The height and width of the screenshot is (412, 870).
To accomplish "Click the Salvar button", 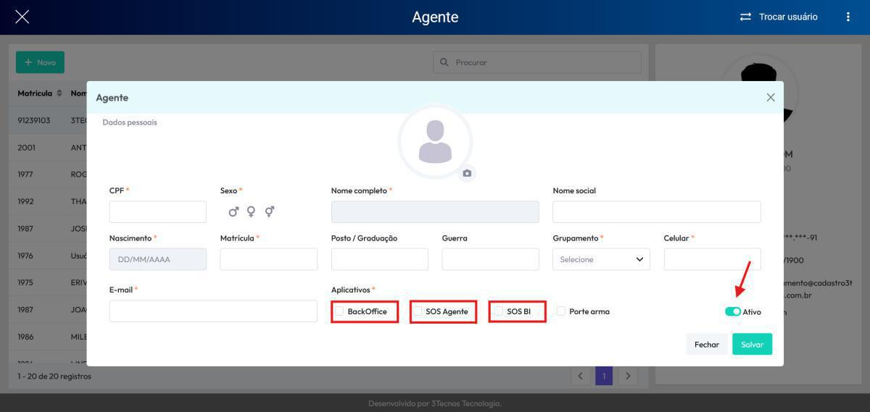I will pyautogui.click(x=752, y=344).
